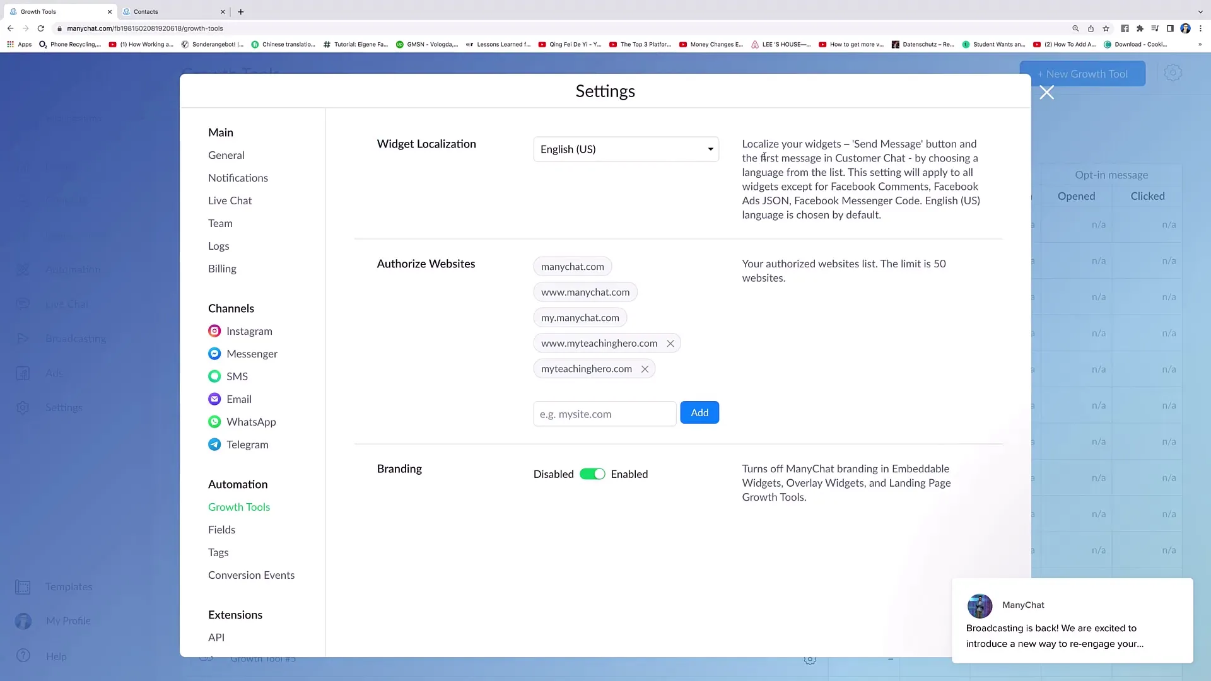Click ManyChat avatar in the notification popup
The height and width of the screenshot is (681, 1211).
tap(980, 605)
